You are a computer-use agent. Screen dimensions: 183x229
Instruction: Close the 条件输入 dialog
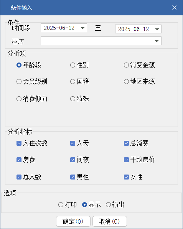[x=174, y=8]
